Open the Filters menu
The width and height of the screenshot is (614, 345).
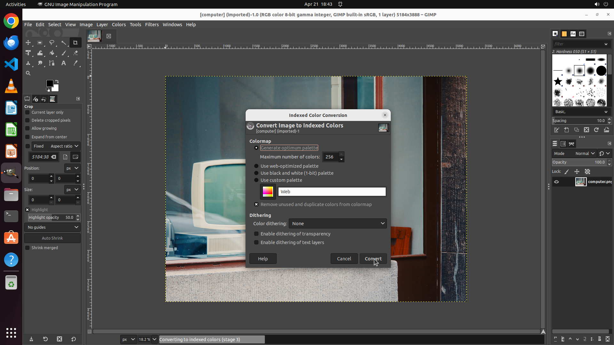(x=152, y=25)
